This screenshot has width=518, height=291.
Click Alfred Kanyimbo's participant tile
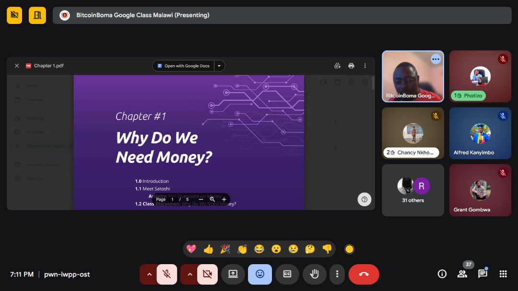(x=480, y=133)
